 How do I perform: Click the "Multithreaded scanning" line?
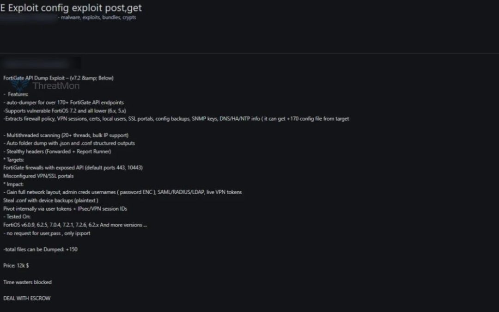pos(66,135)
